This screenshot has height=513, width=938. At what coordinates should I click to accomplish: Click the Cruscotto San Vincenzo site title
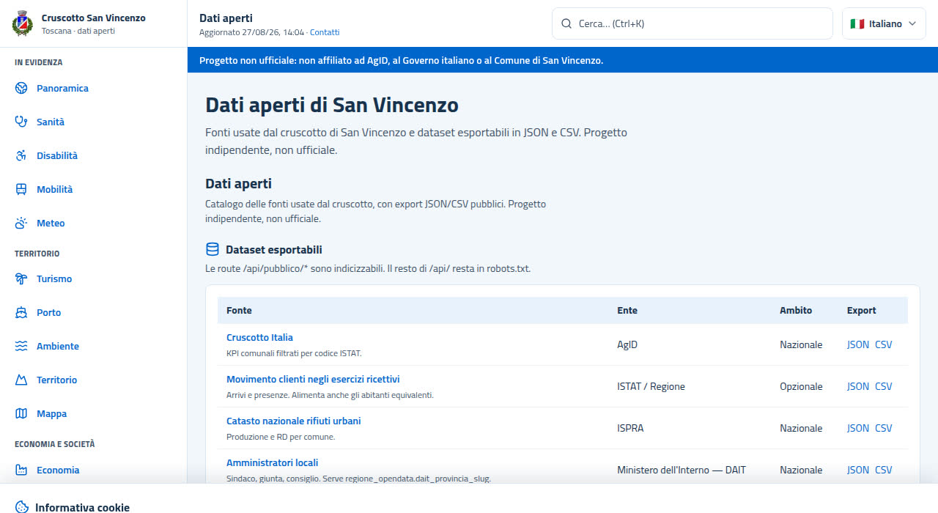click(94, 18)
